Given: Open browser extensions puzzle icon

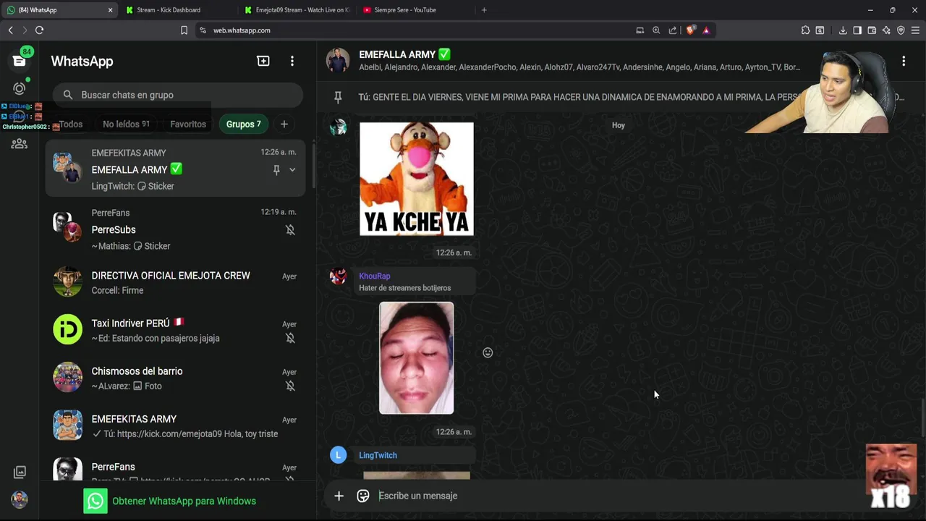Looking at the screenshot, I should click(x=805, y=30).
